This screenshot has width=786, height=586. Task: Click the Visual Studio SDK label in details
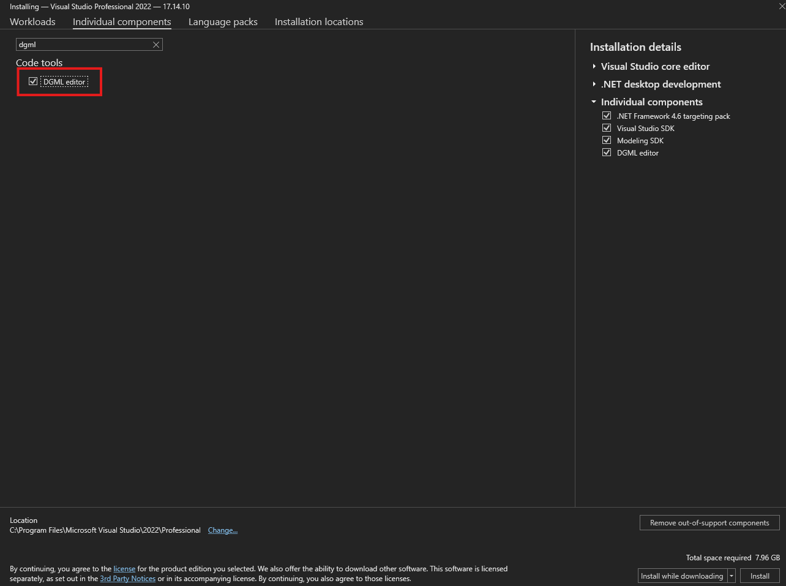click(646, 129)
